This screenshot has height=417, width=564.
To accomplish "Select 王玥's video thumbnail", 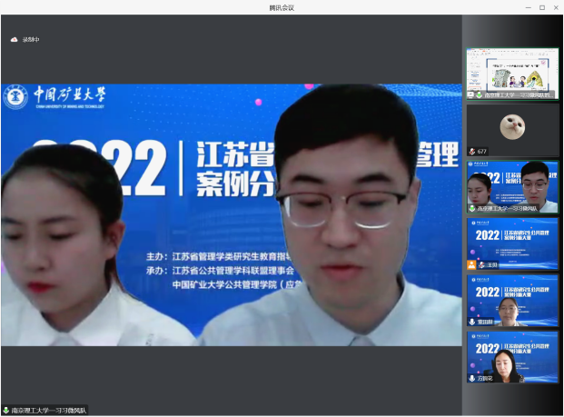I will point(512,242).
